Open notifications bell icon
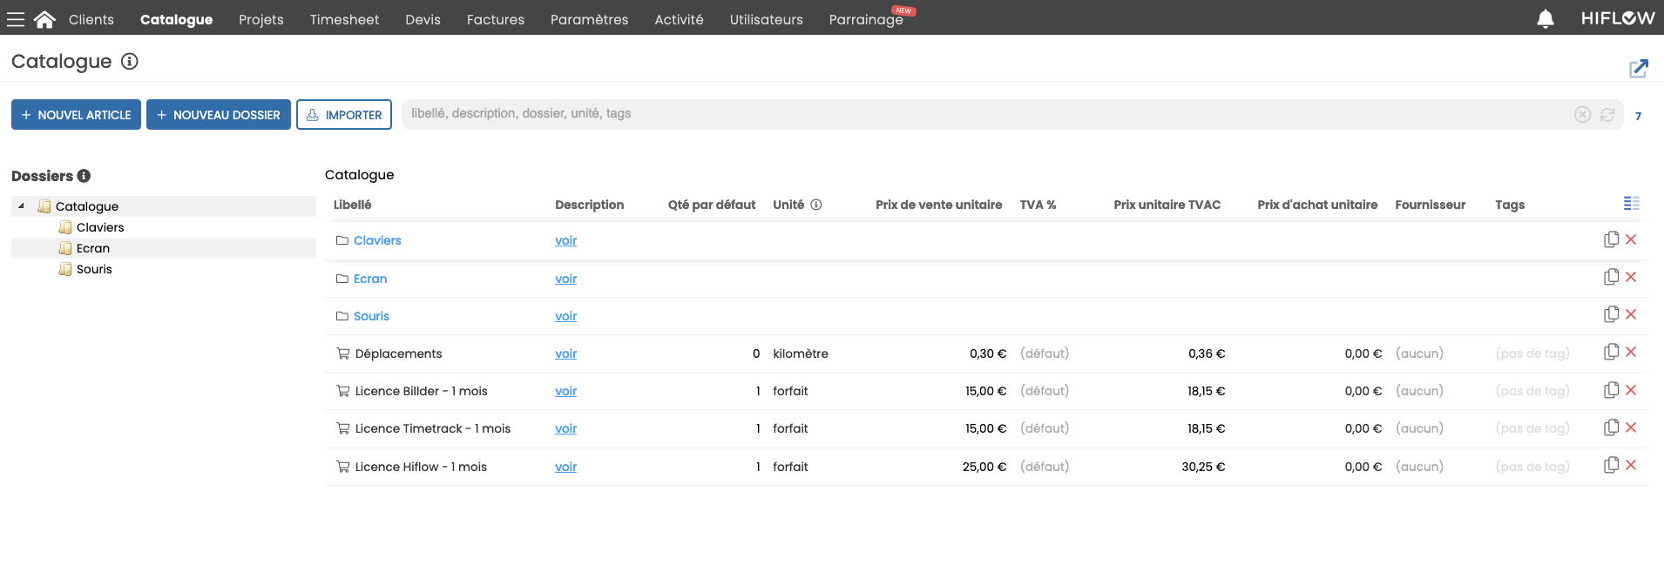Image resolution: width=1664 pixels, height=579 pixels. tap(1546, 19)
